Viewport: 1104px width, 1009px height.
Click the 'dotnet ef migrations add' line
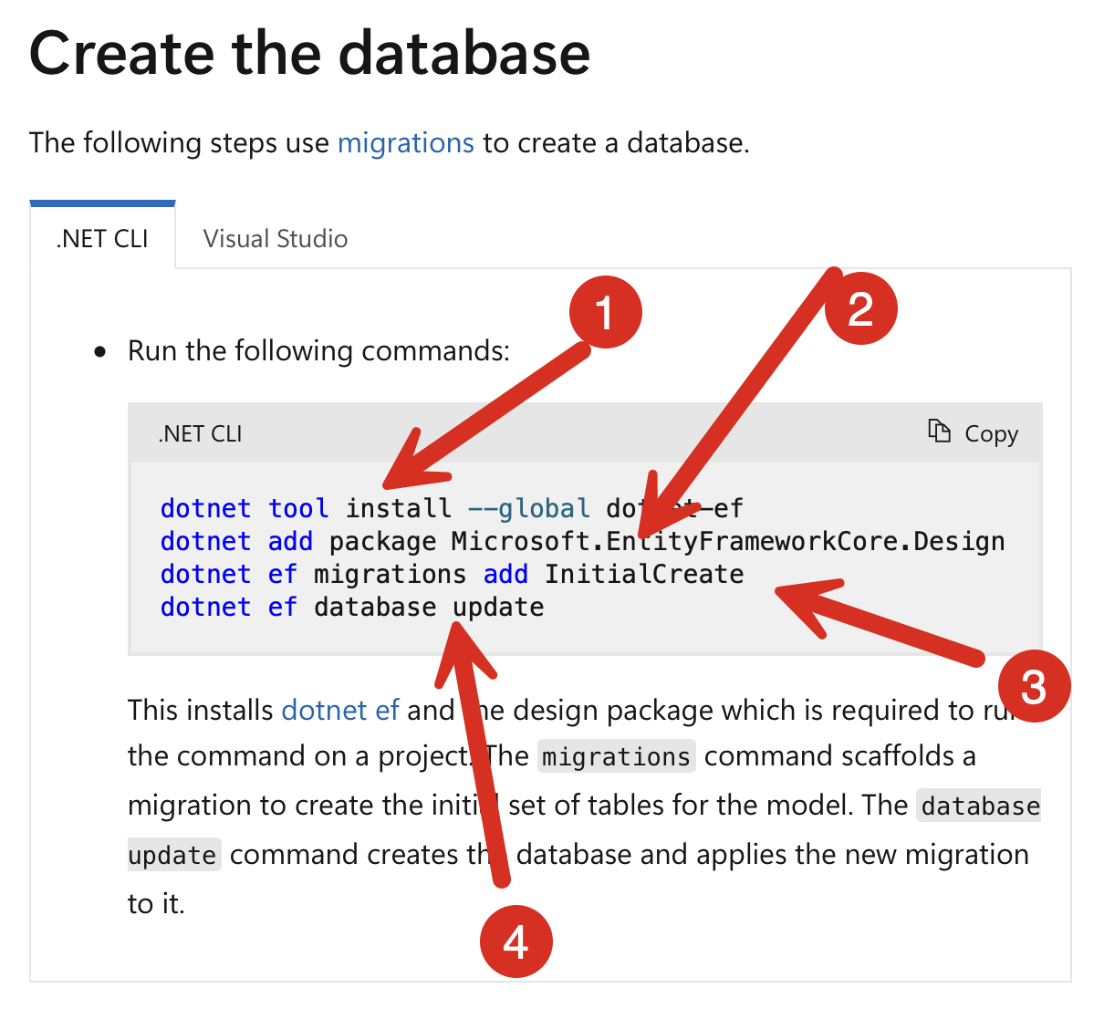(x=451, y=574)
